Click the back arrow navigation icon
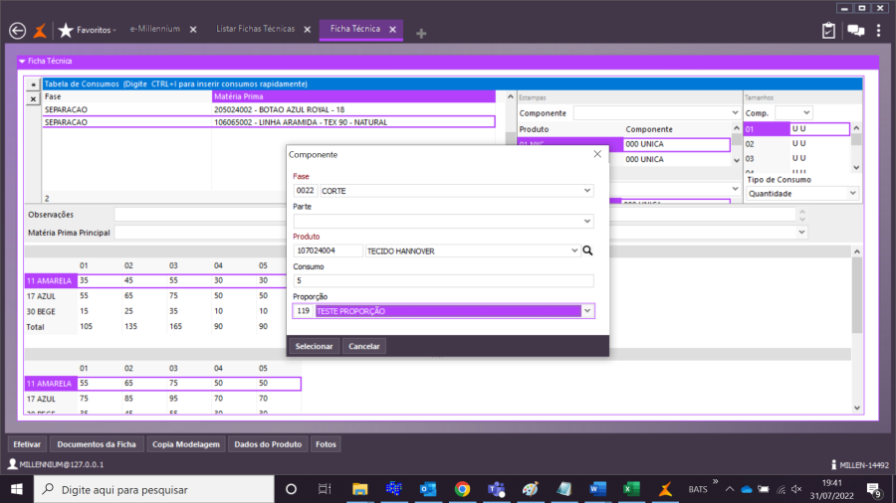 point(16,30)
